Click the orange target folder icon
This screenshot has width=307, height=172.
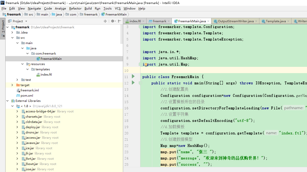18,85
